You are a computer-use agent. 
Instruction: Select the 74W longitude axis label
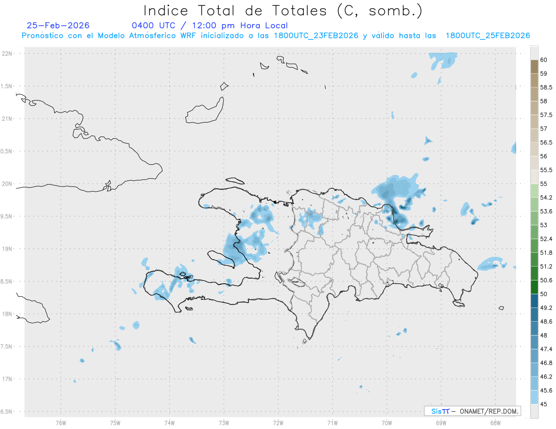(169, 423)
